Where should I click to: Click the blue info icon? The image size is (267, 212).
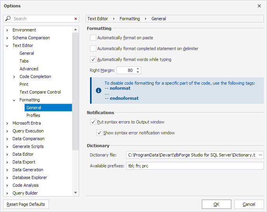99,90
